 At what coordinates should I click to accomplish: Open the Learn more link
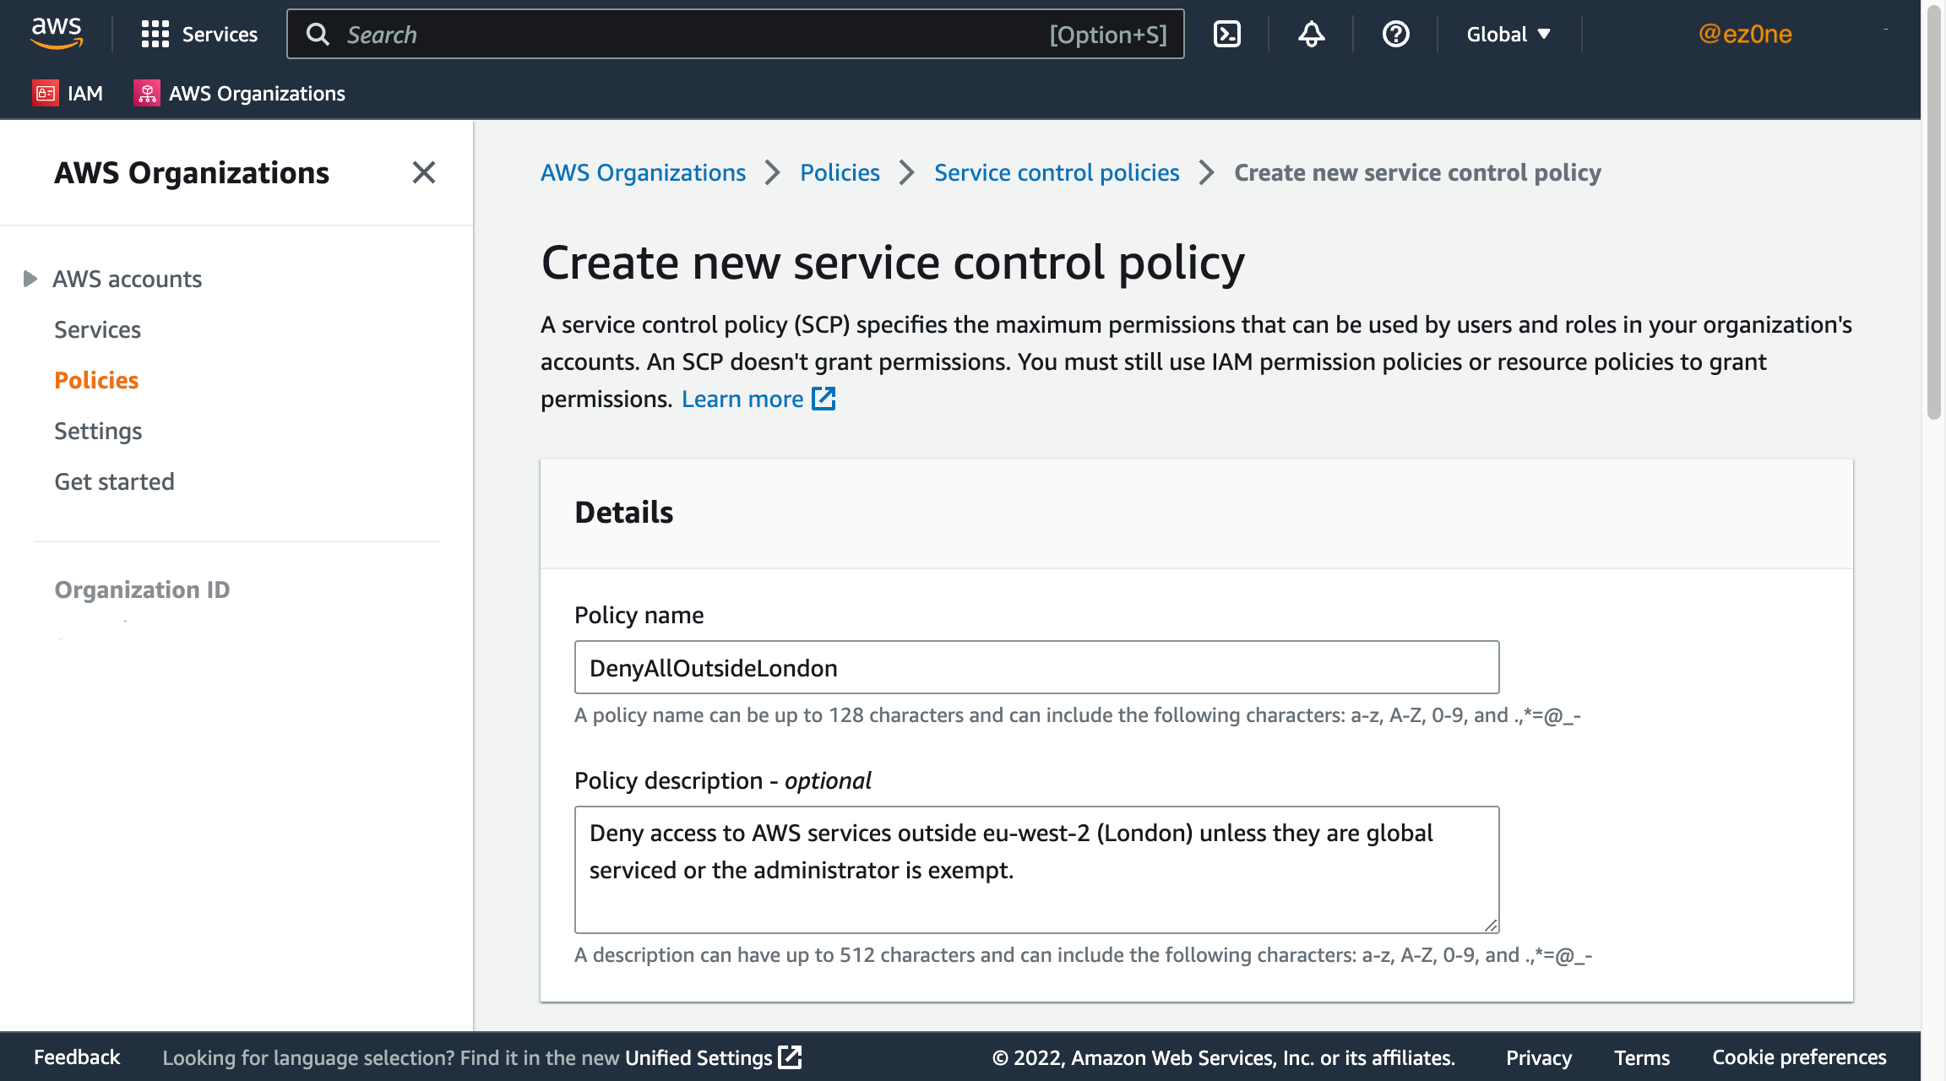[x=742, y=399]
